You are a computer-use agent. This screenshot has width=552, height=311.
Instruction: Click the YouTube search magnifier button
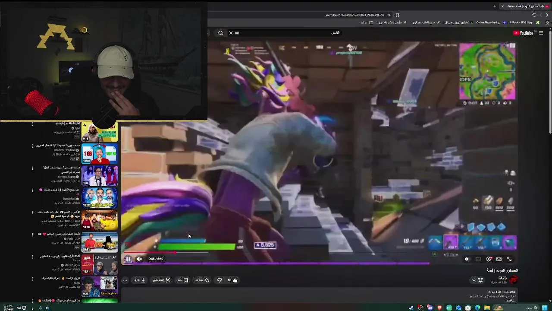tap(220, 33)
